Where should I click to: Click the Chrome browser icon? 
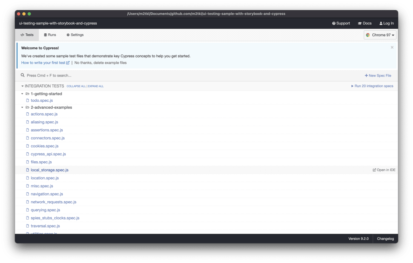coord(368,35)
